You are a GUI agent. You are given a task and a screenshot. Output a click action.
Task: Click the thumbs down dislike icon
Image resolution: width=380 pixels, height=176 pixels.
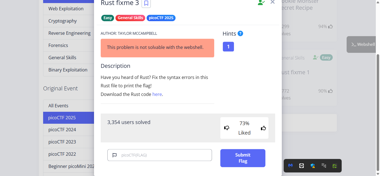pos(227,128)
